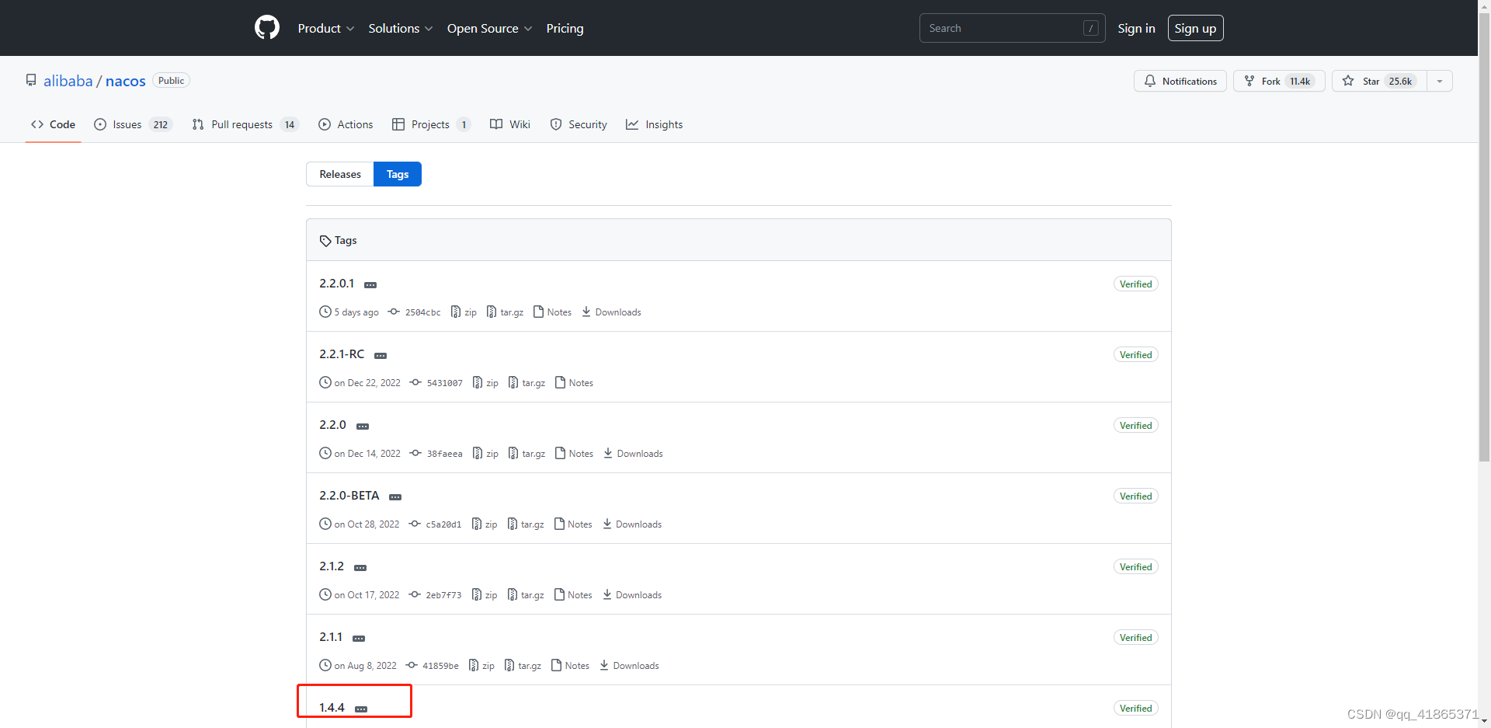The height and width of the screenshot is (728, 1491).
Task: Download the zip for tag 2.2.1-RC
Action: (x=486, y=383)
